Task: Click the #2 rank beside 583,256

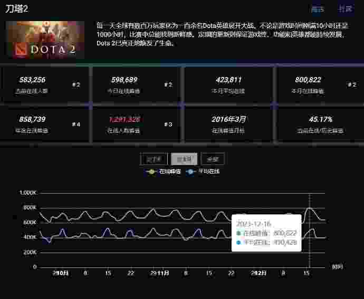Action: (x=76, y=84)
